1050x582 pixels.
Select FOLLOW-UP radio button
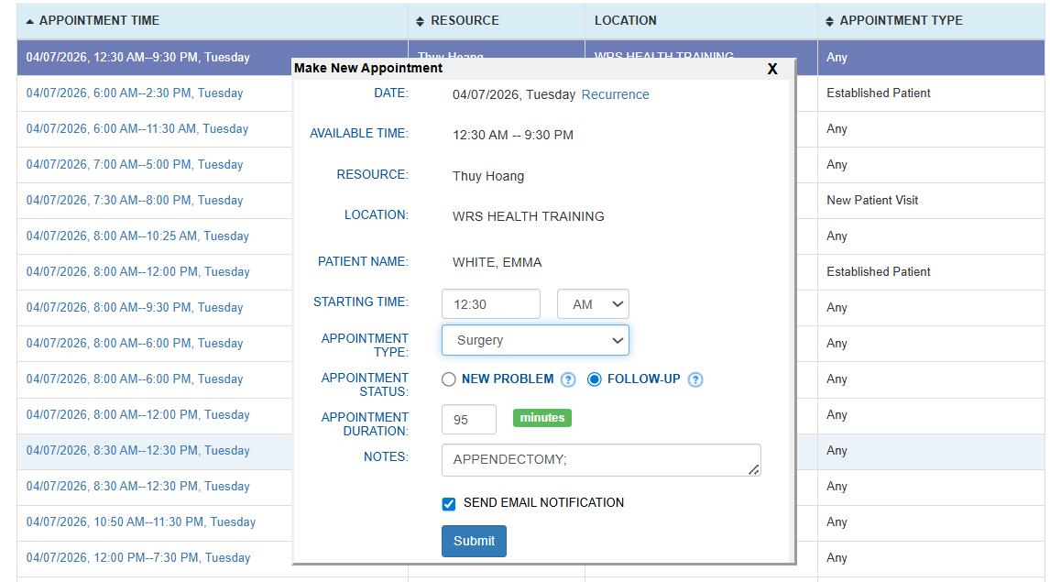(595, 379)
